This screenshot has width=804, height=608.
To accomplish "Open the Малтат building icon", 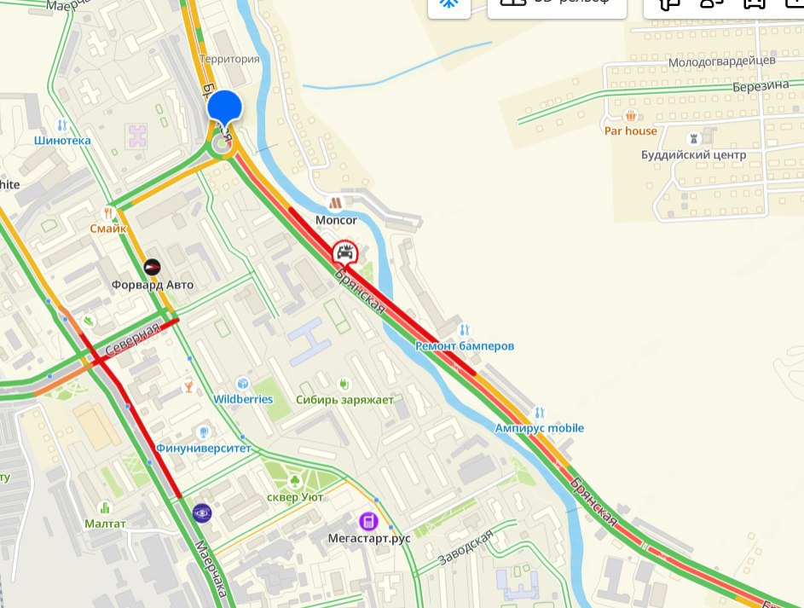I will pyautogui.click(x=105, y=507).
